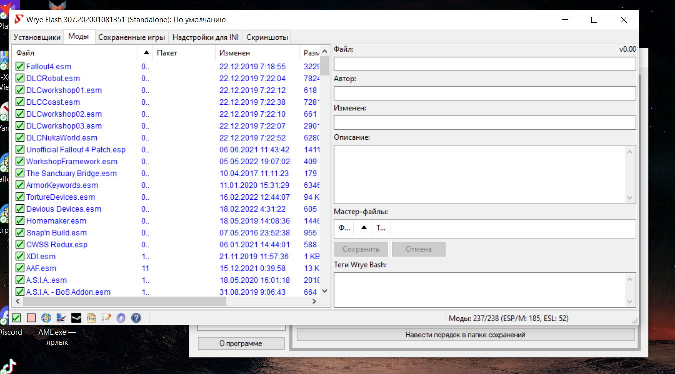675x374 pixels.
Task: Uncheck the Fallout4.esm mod checkbox
Action: (x=20, y=66)
